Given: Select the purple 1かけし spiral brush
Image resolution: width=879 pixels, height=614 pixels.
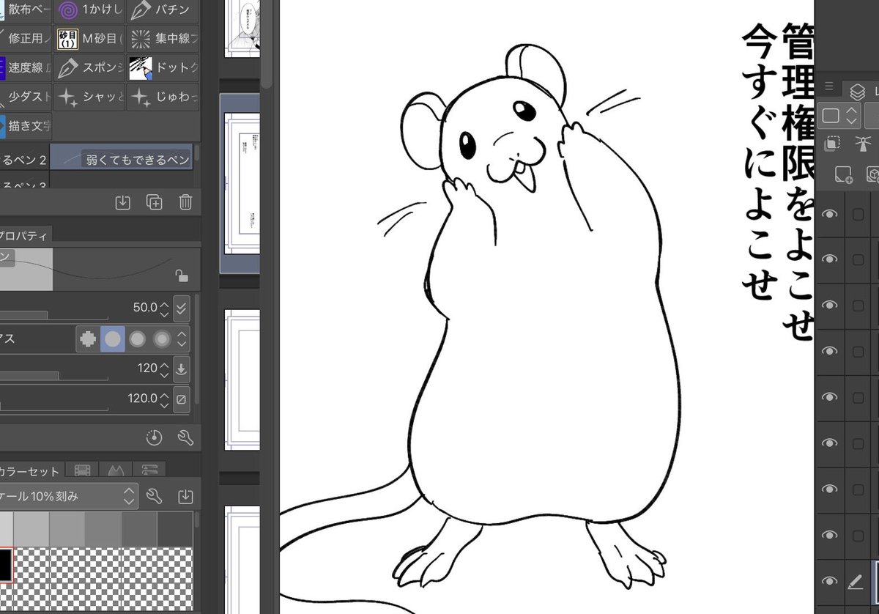Looking at the screenshot, I should coord(89,10).
